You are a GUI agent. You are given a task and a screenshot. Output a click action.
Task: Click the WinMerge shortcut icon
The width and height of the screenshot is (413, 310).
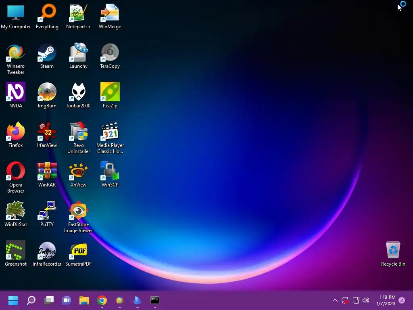point(110,16)
